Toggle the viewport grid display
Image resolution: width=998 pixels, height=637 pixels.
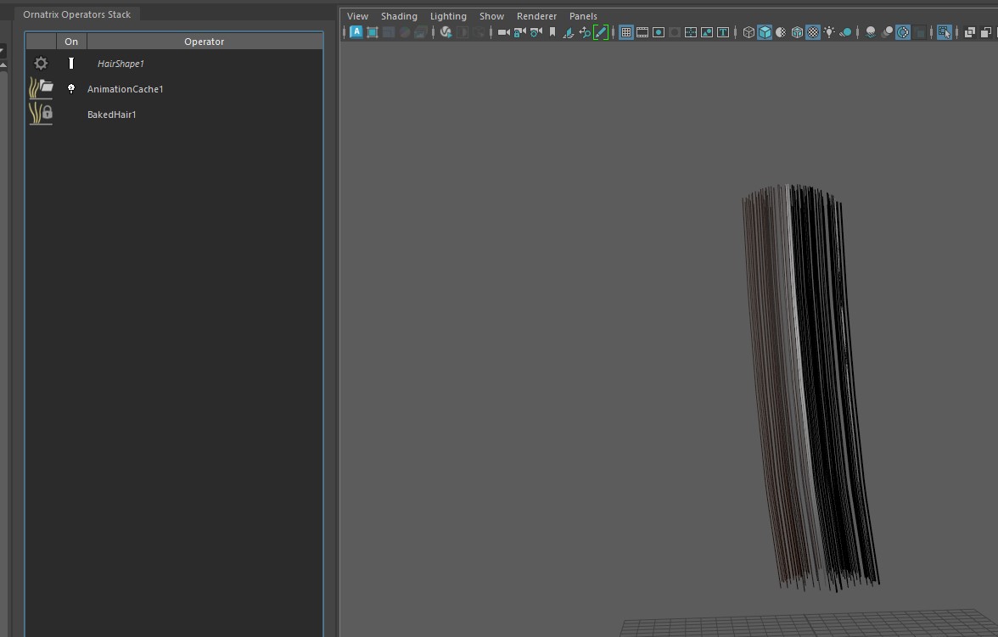(626, 32)
